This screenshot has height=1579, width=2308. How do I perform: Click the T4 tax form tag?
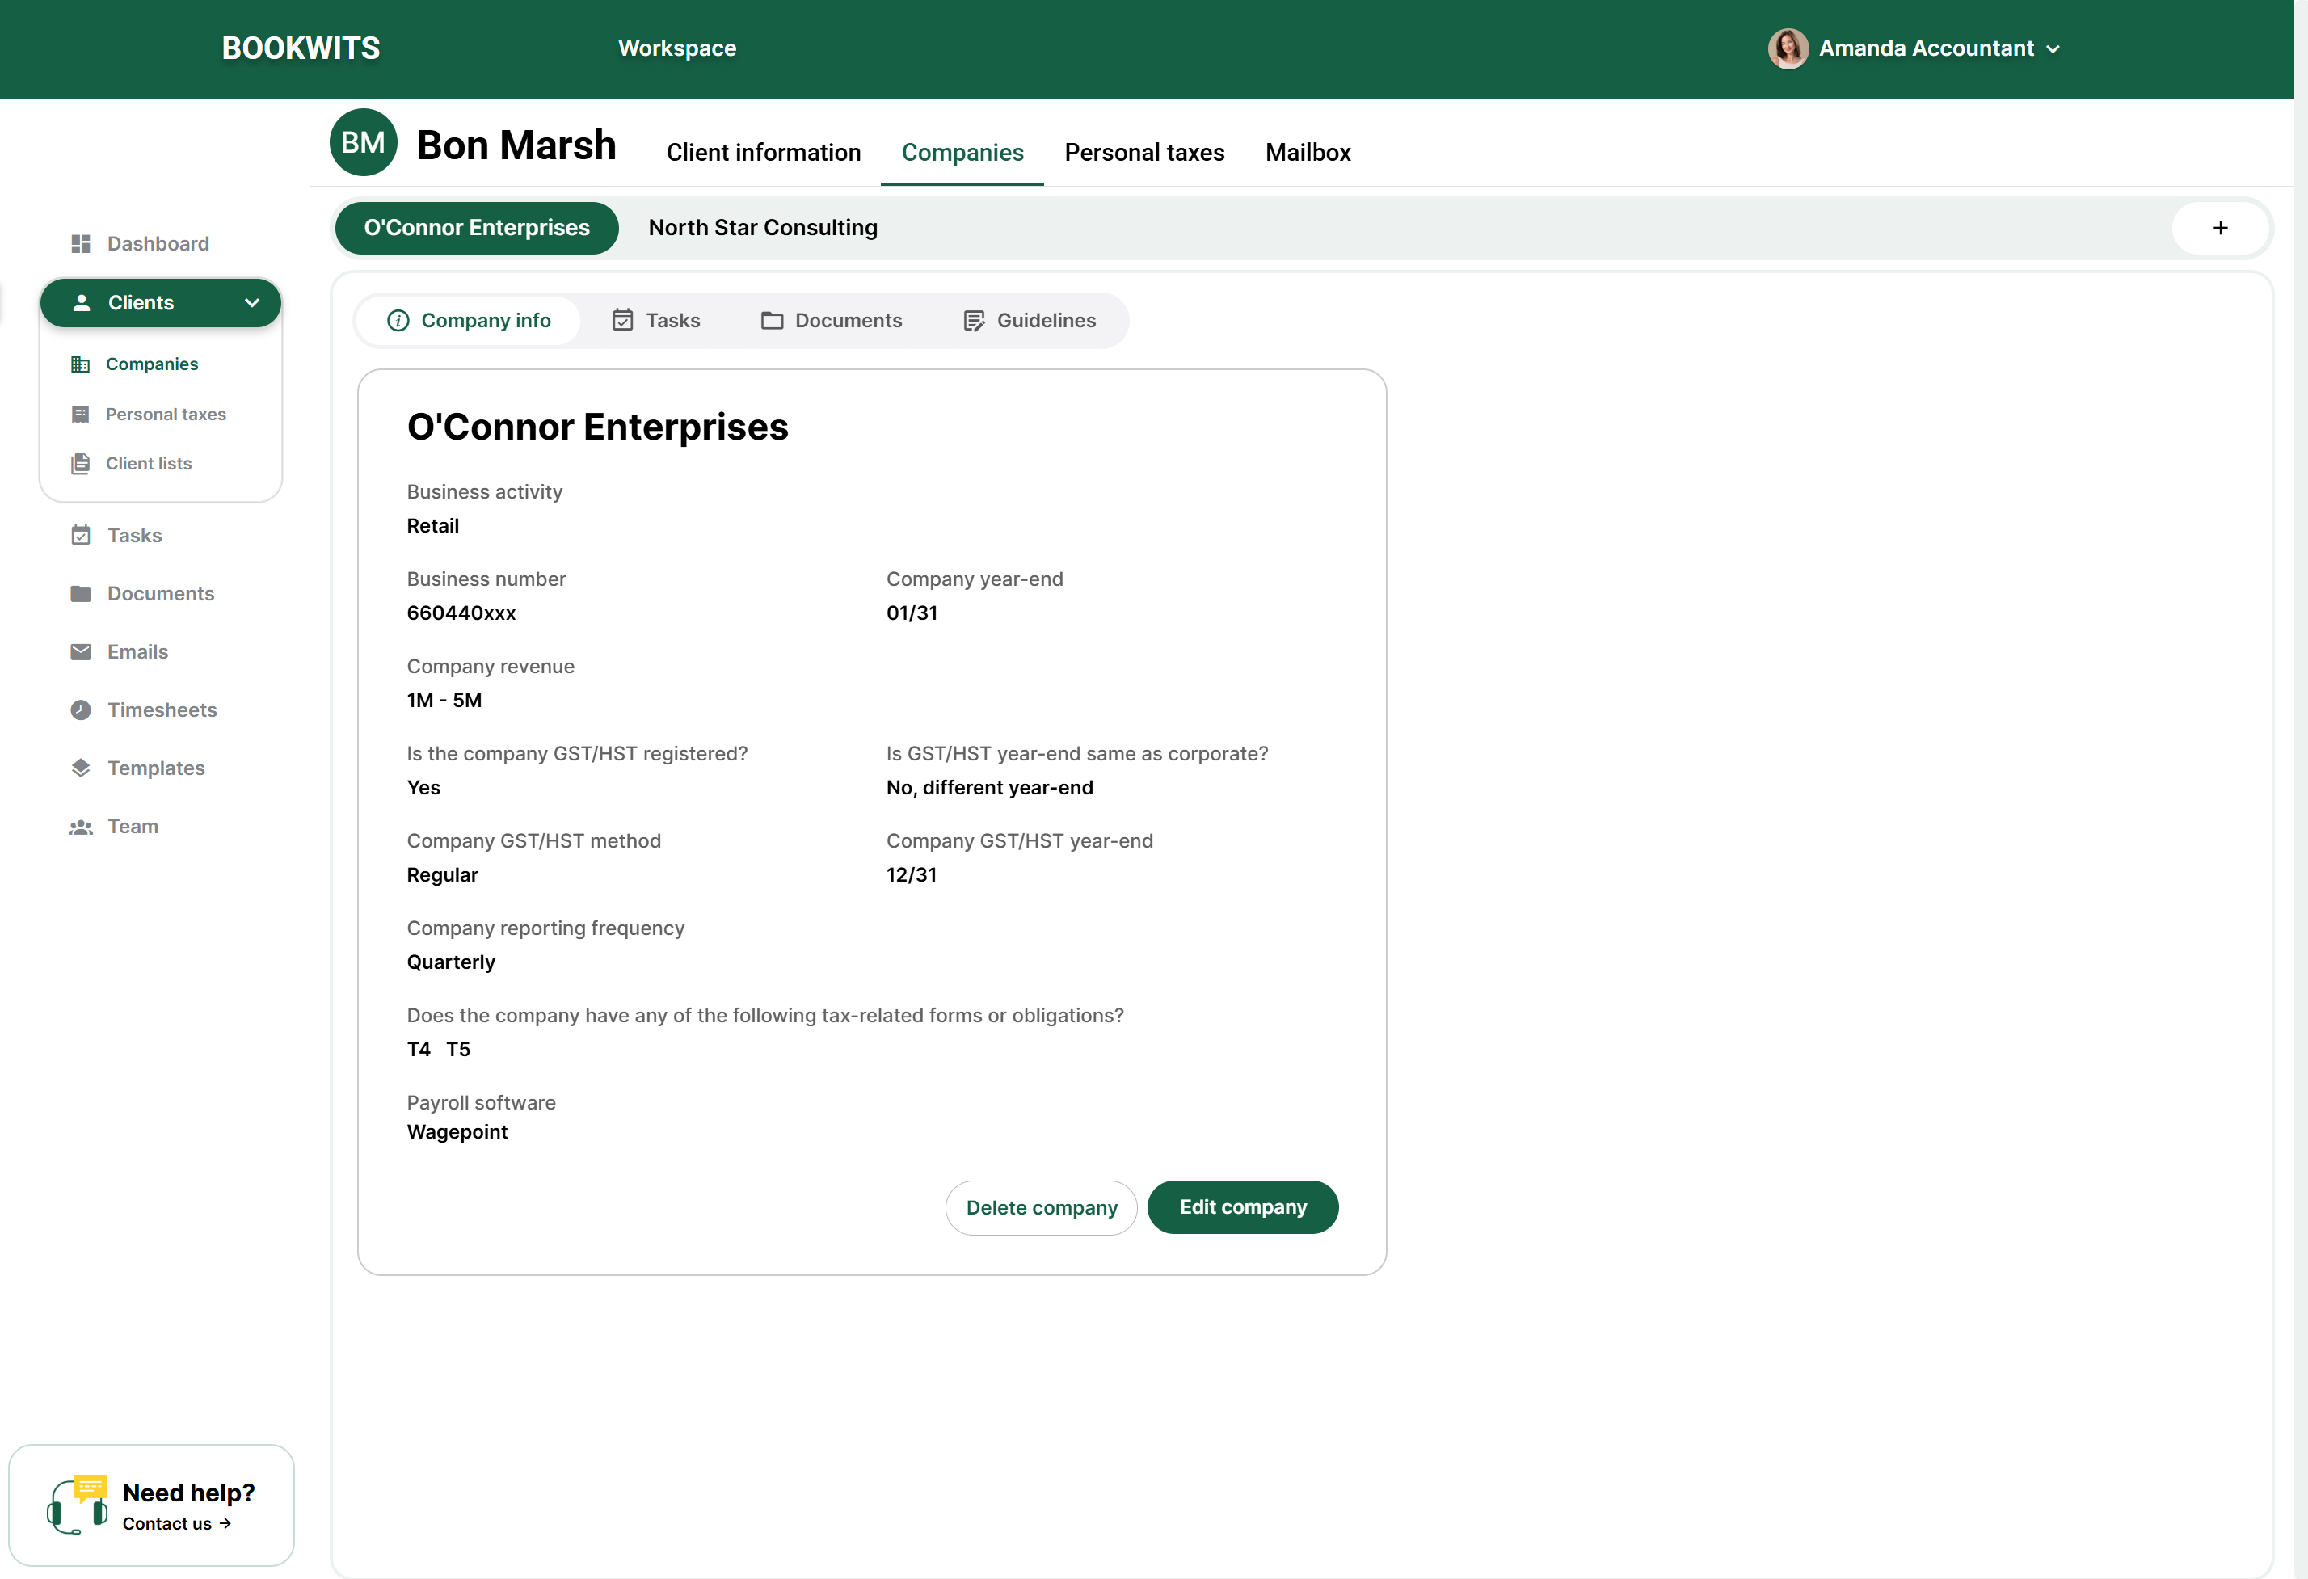click(419, 1050)
